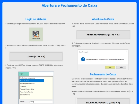139x104 pixels.
Task: Choose the Não button in the dialog
Action: pyautogui.click(x=121, y=67)
